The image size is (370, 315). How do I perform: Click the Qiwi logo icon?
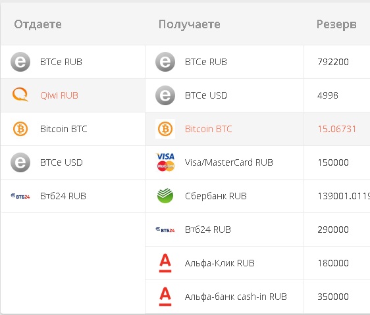click(x=20, y=95)
